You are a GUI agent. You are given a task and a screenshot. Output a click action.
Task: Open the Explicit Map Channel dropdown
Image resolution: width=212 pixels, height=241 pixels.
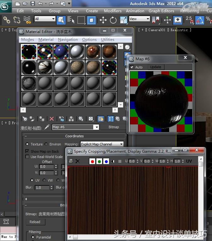pyautogui.click(x=102, y=144)
